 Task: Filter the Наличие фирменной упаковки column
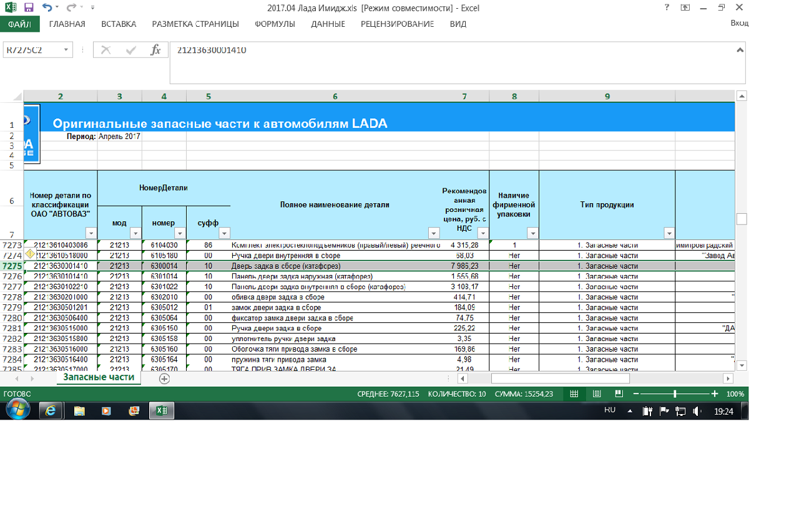click(532, 233)
